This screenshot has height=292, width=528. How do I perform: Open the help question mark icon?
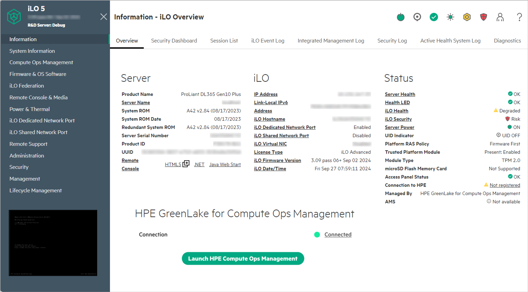[519, 17]
